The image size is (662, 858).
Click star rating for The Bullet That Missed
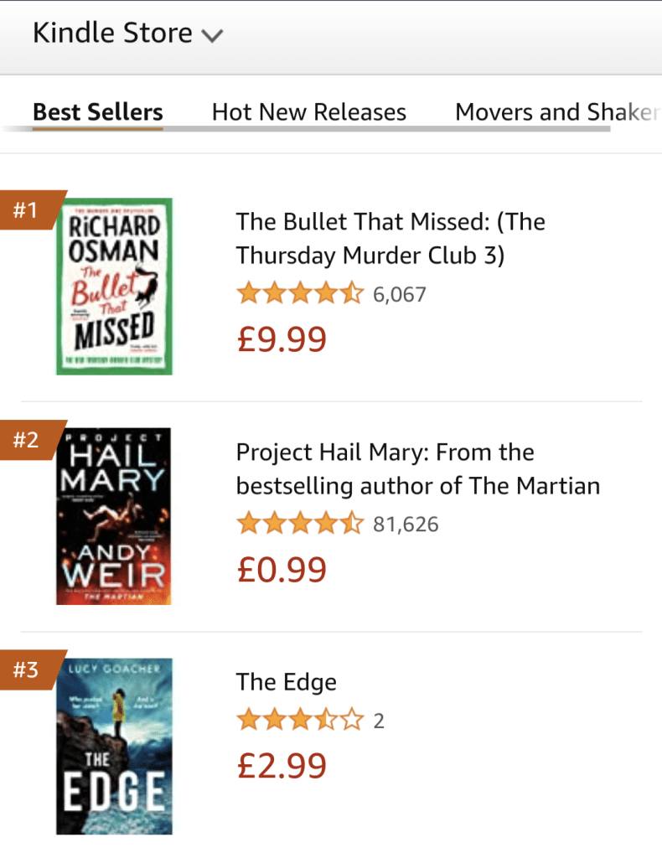click(x=300, y=294)
